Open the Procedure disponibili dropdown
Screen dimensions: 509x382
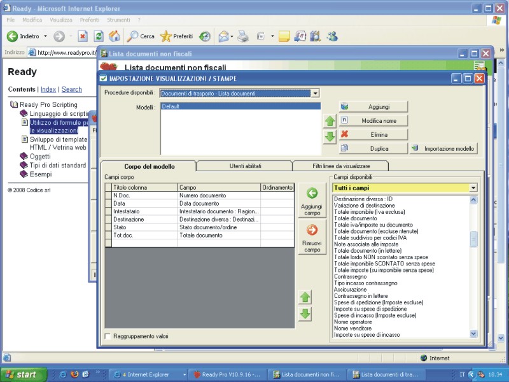315,94
